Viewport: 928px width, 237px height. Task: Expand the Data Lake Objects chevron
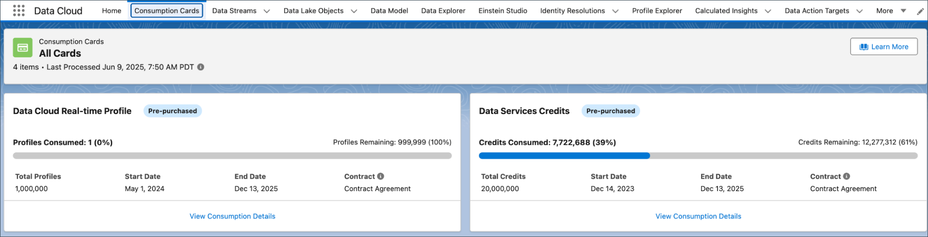click(x=354, y=11)
